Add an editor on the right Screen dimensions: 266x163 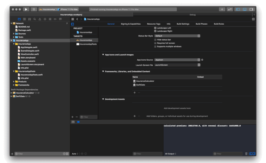(x=253, y=19)
